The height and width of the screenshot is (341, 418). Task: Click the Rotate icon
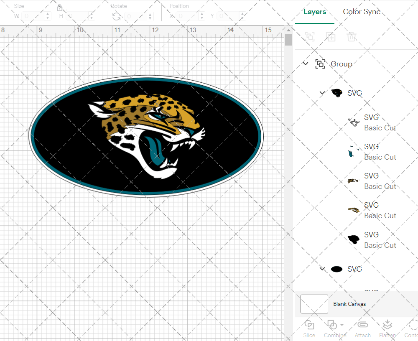(x=117, y=17)
